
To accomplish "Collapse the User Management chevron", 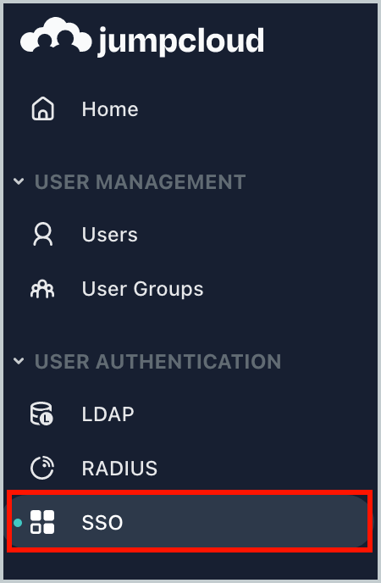I will click(x=19, y=182).
